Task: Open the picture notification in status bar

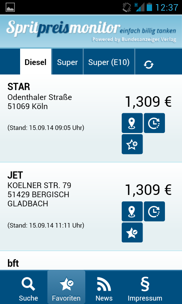Action: tap(10, 7)
